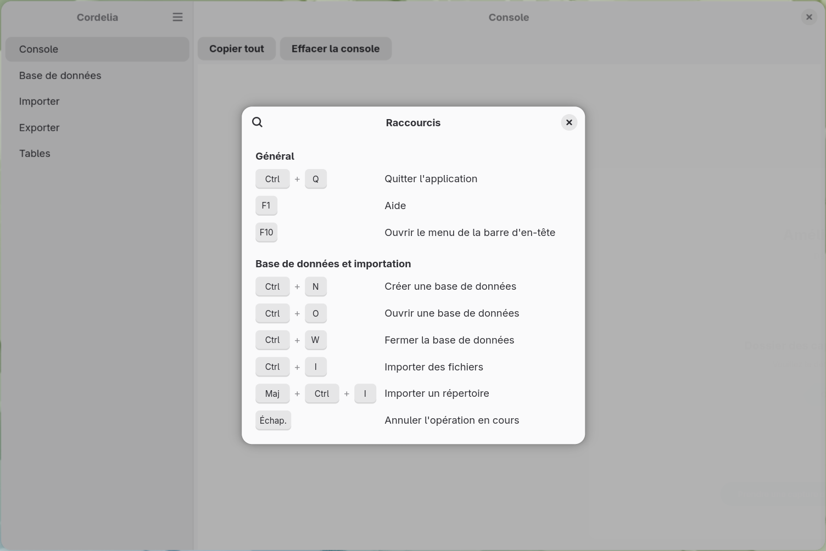Click 'Base de données et importation' heading

333,264
